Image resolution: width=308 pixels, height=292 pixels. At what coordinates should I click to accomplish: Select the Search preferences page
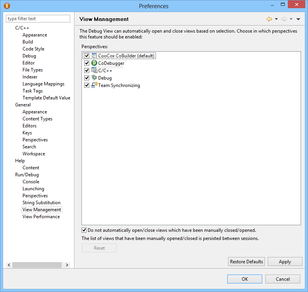[x=29, y=147]
